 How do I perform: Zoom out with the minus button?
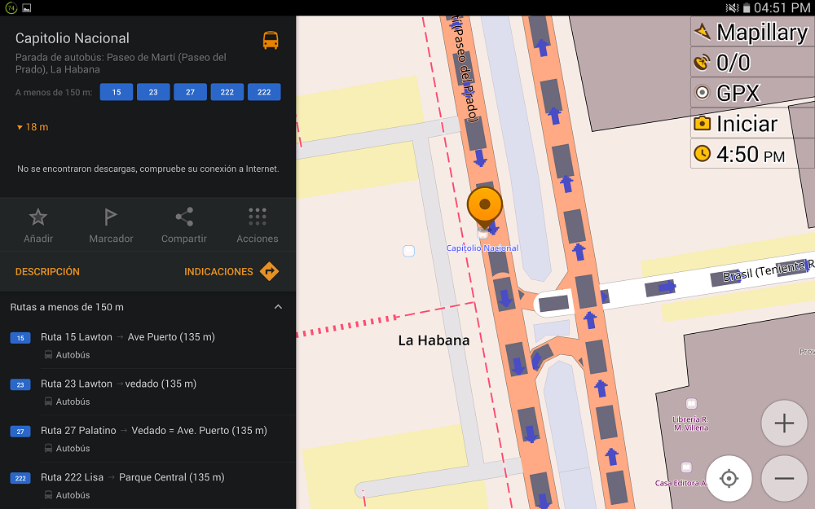784,478
